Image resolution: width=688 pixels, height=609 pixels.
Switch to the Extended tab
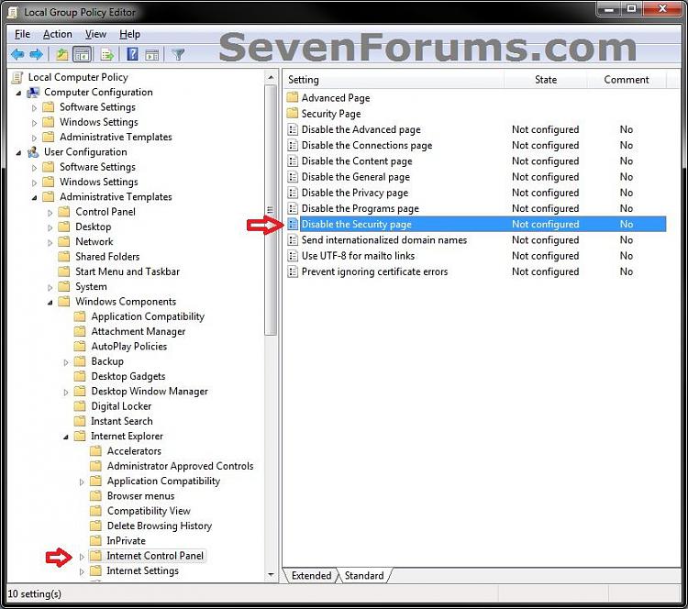311,575
